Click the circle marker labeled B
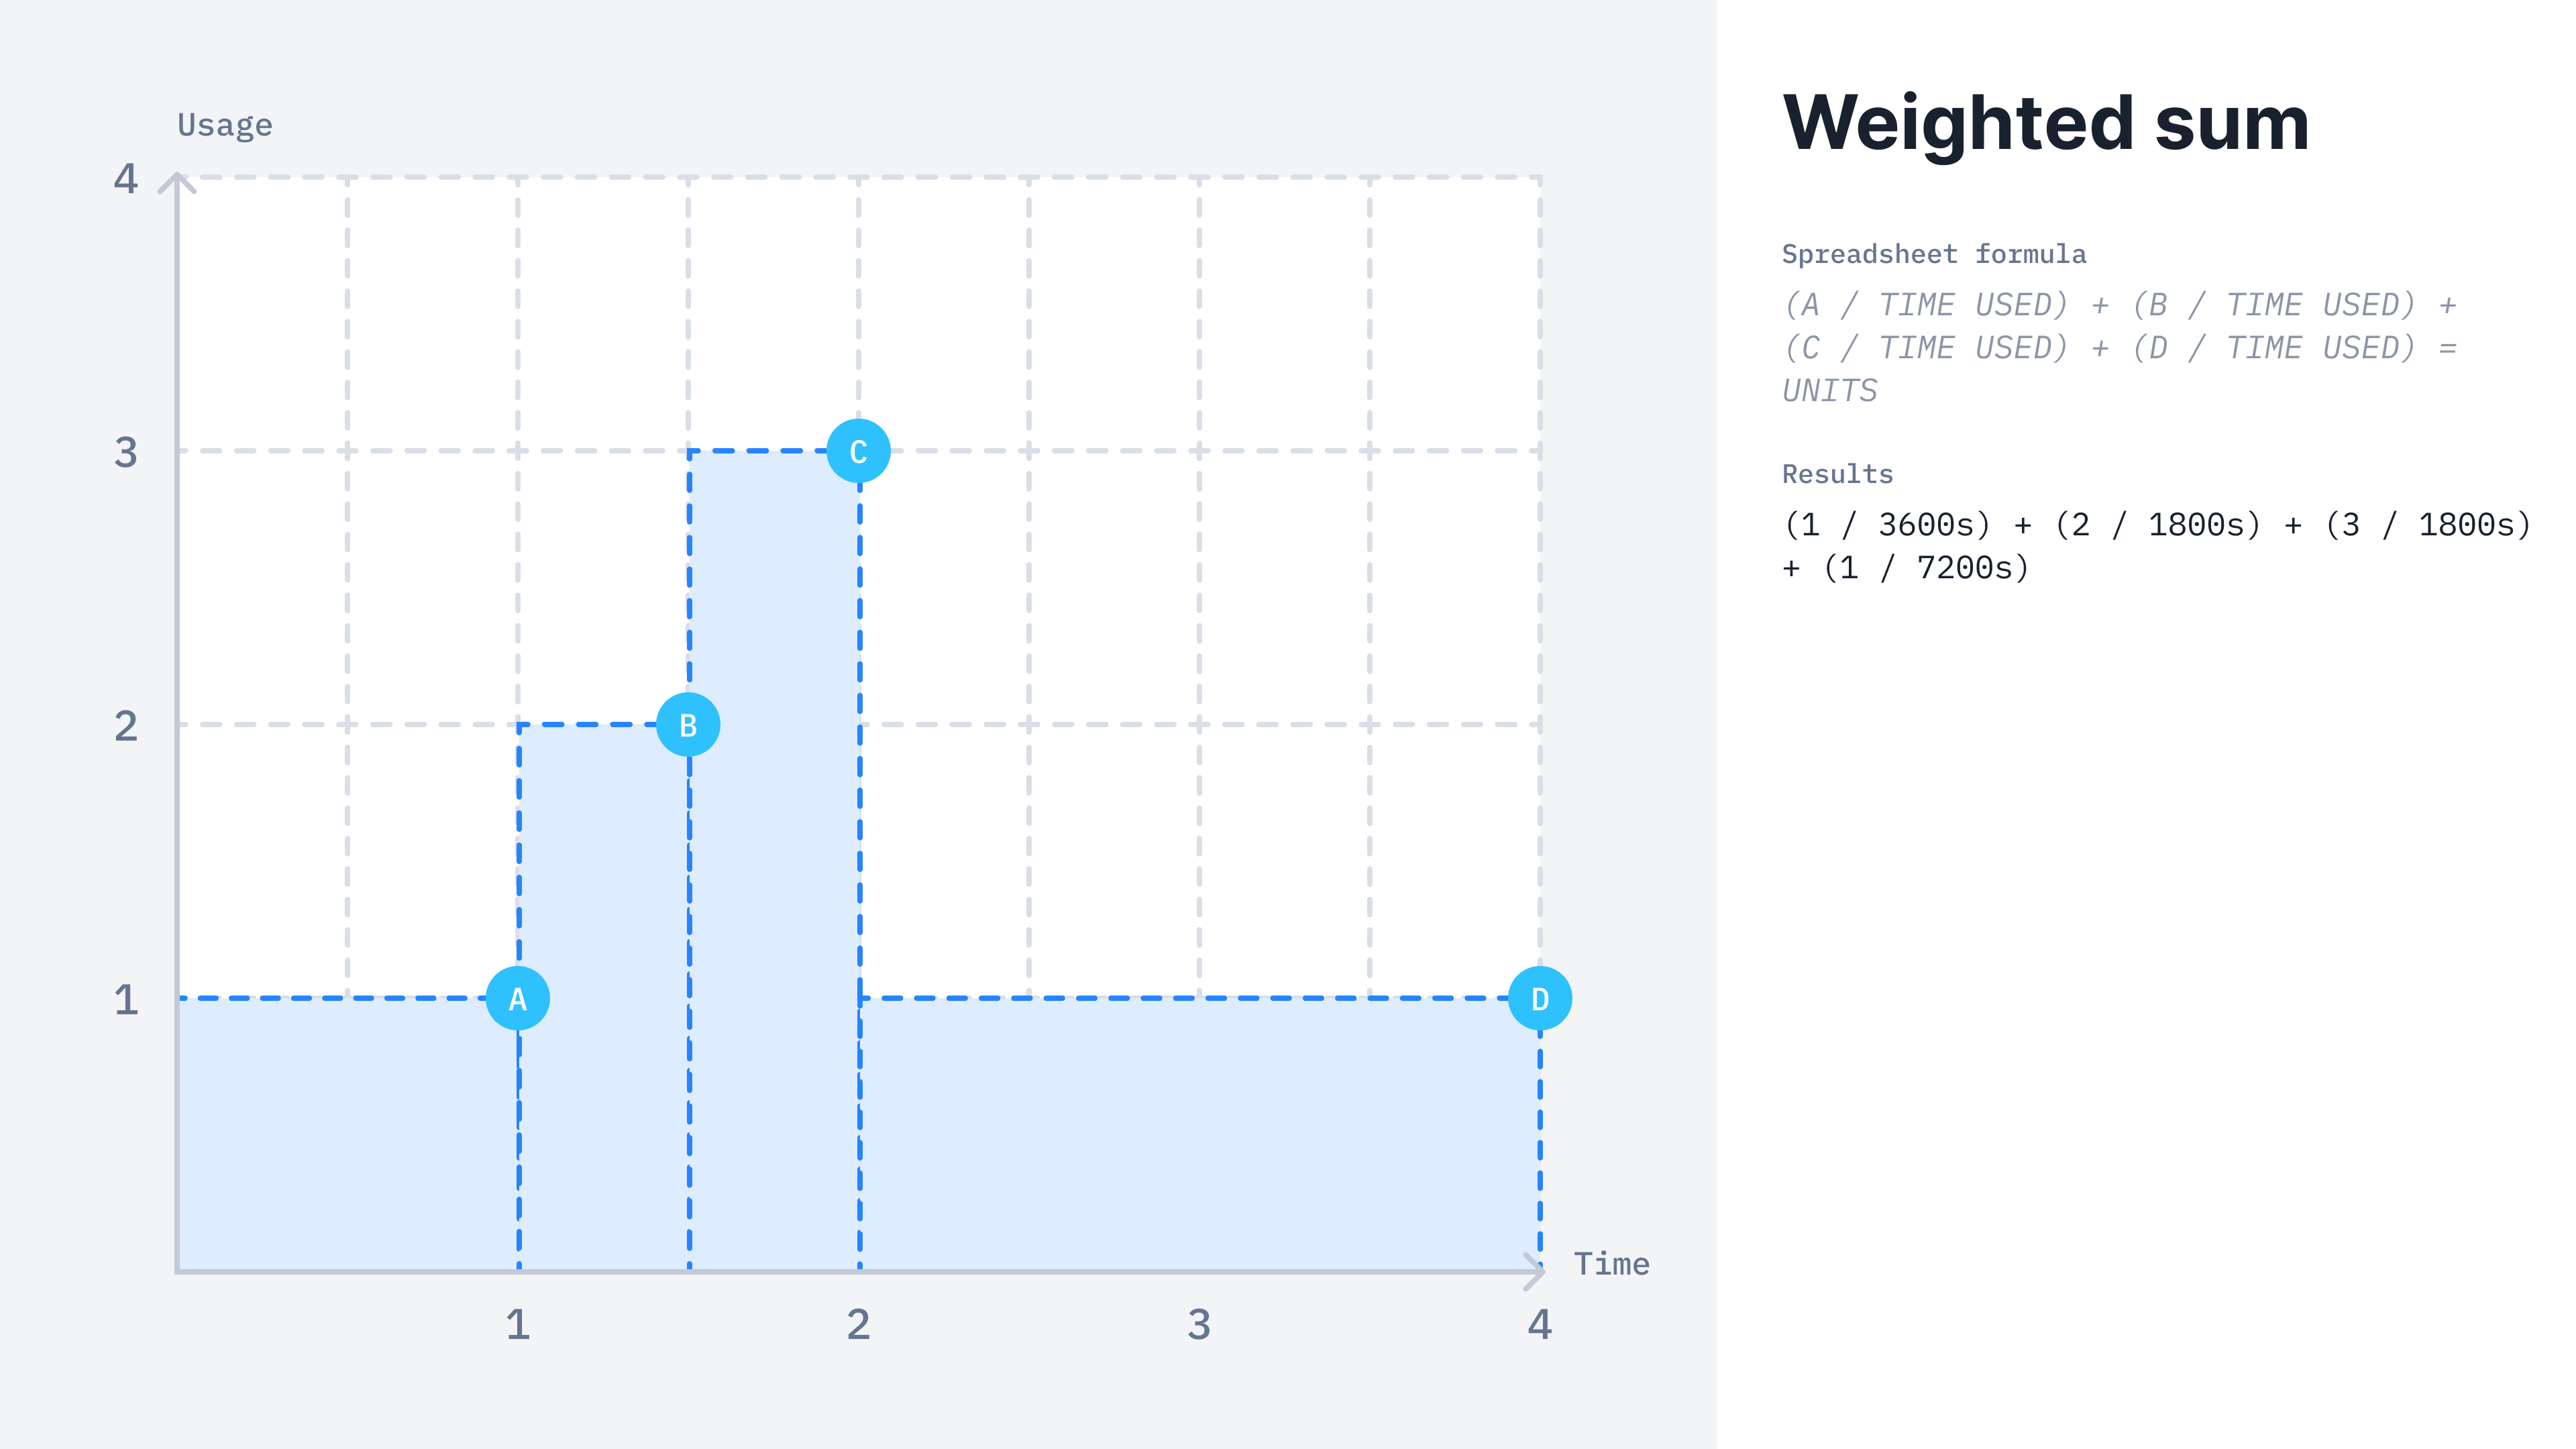 coord(688,724)
